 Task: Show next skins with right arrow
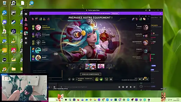tap(114, 66)
